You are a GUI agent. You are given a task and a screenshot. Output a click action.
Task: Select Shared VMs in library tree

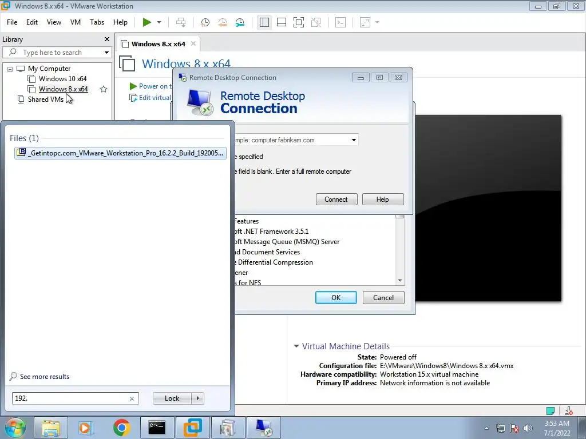(46, 99)
